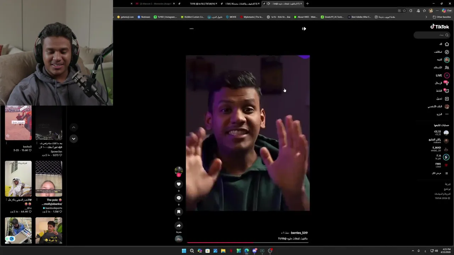
Task: Expand the full suggested accounts list
Action: 439,173
